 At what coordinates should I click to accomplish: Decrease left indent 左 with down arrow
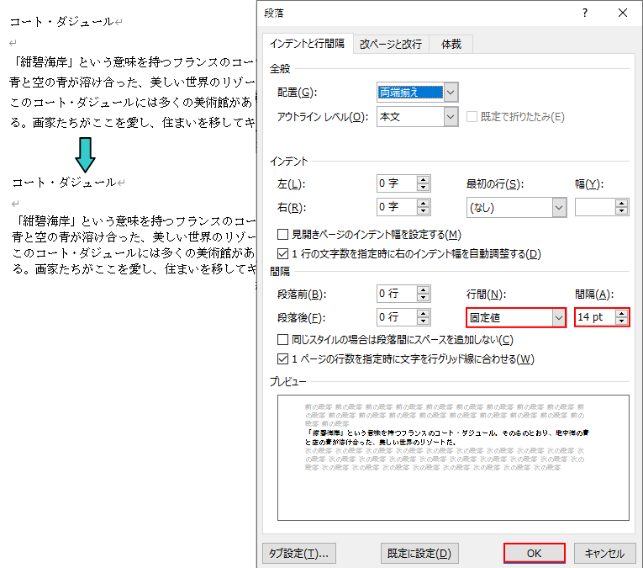[423, 188]
